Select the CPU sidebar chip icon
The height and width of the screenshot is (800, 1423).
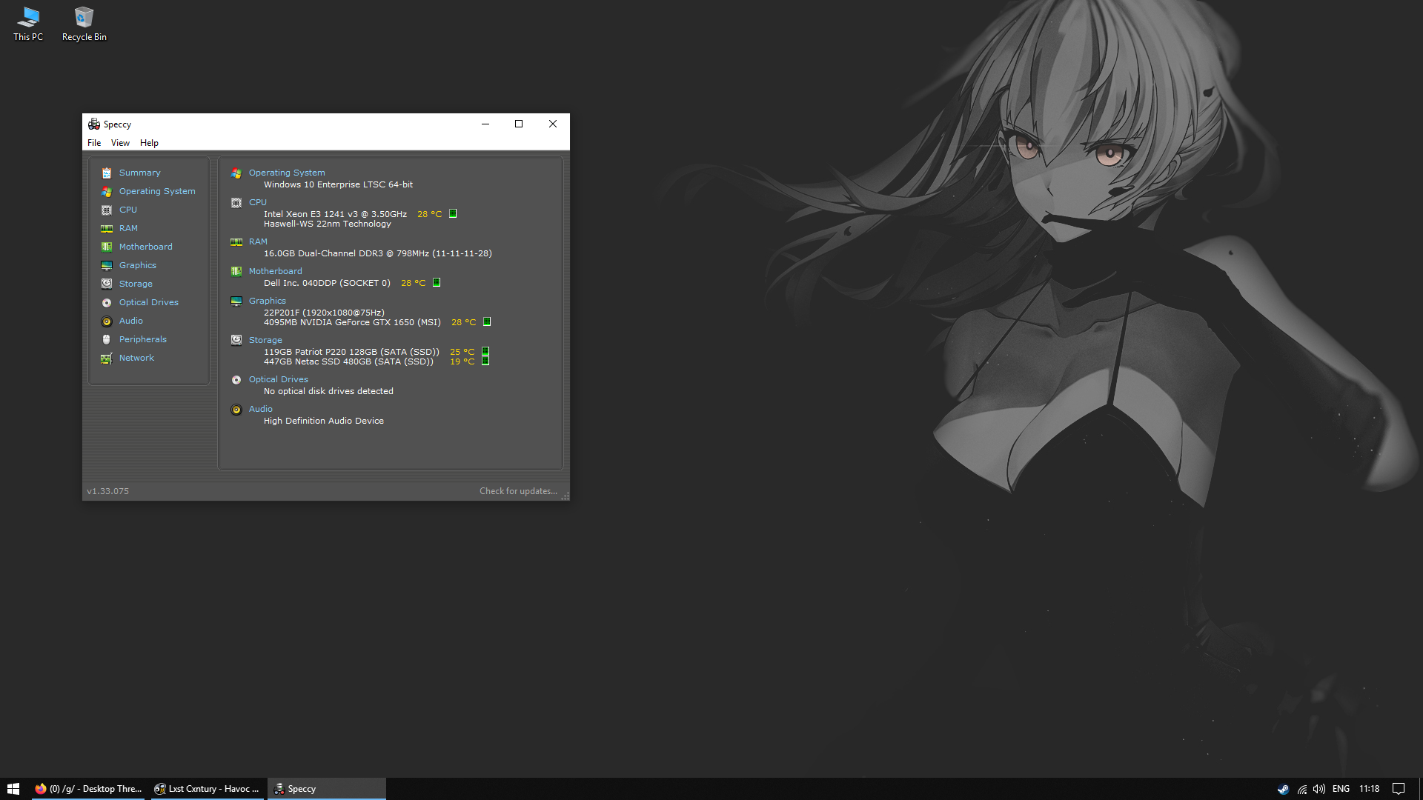(107, 210)
